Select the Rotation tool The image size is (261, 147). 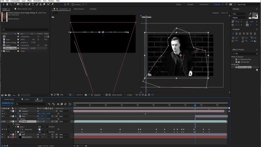coord(15,4)
